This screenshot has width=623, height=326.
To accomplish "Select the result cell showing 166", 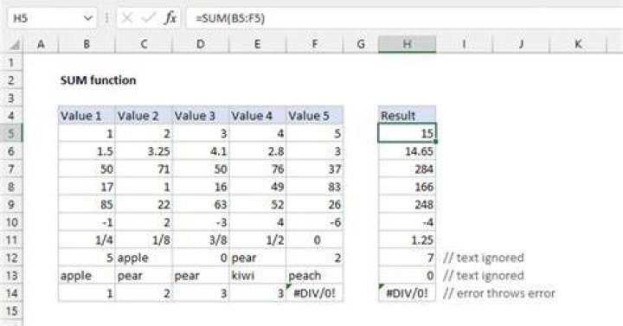I will (408, 187).
